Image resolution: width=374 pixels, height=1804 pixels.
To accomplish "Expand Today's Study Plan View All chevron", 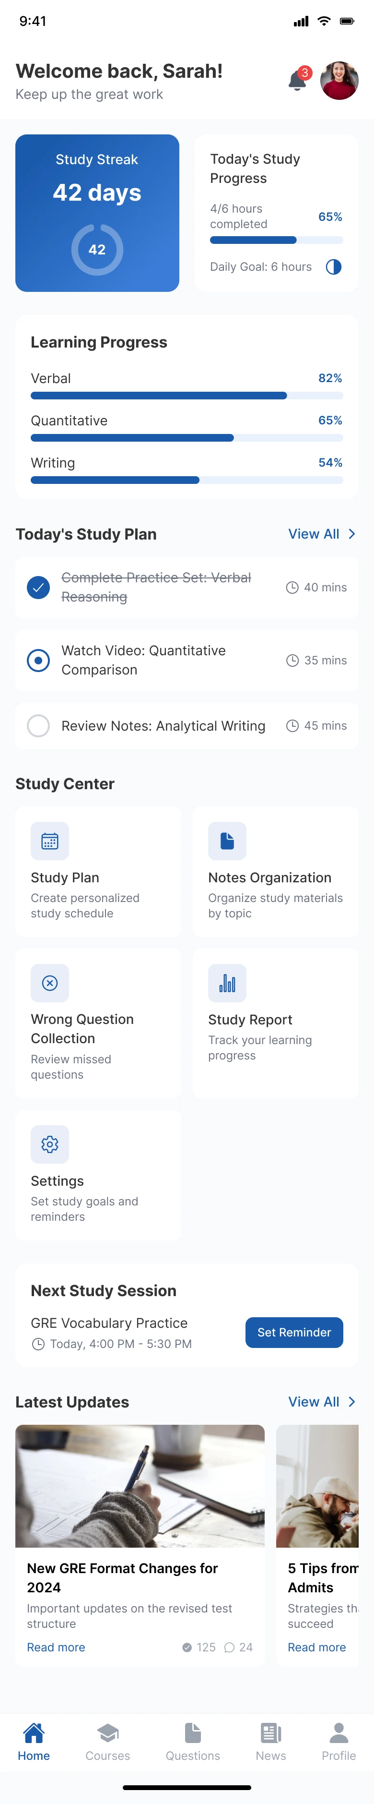I will click(x=351, y=534).
